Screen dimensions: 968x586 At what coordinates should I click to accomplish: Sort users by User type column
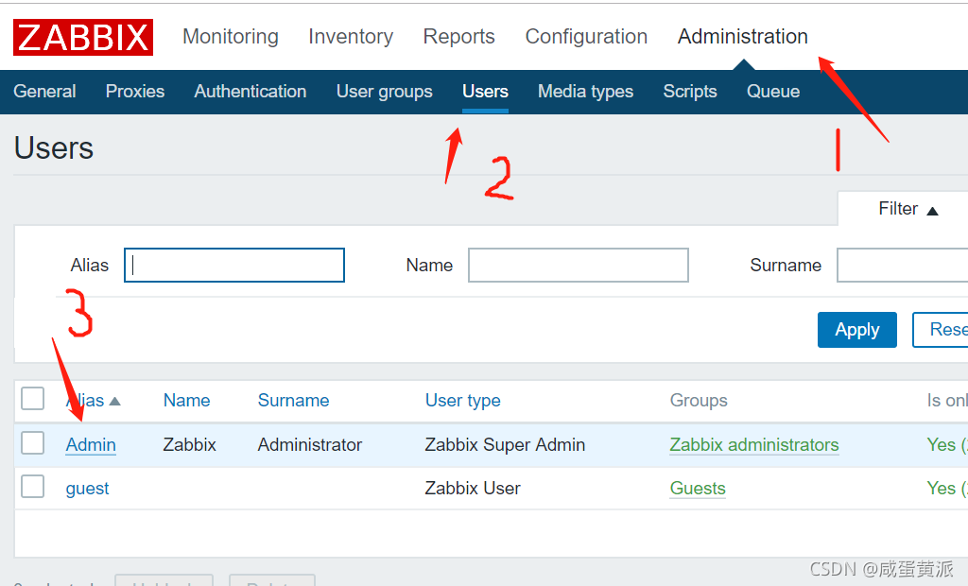point(462,401)
